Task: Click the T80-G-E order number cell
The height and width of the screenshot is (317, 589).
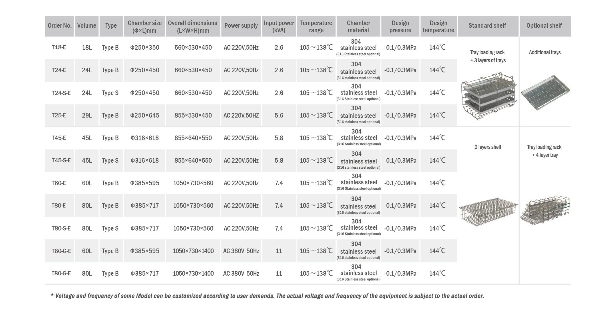Action: (61, 273)
